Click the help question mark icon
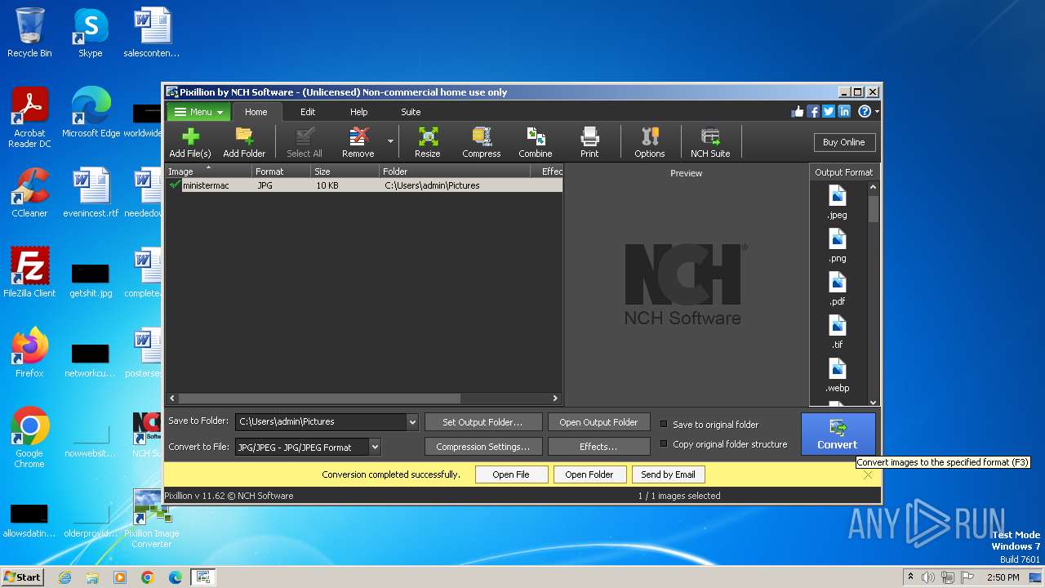 (x=864, y=112)
